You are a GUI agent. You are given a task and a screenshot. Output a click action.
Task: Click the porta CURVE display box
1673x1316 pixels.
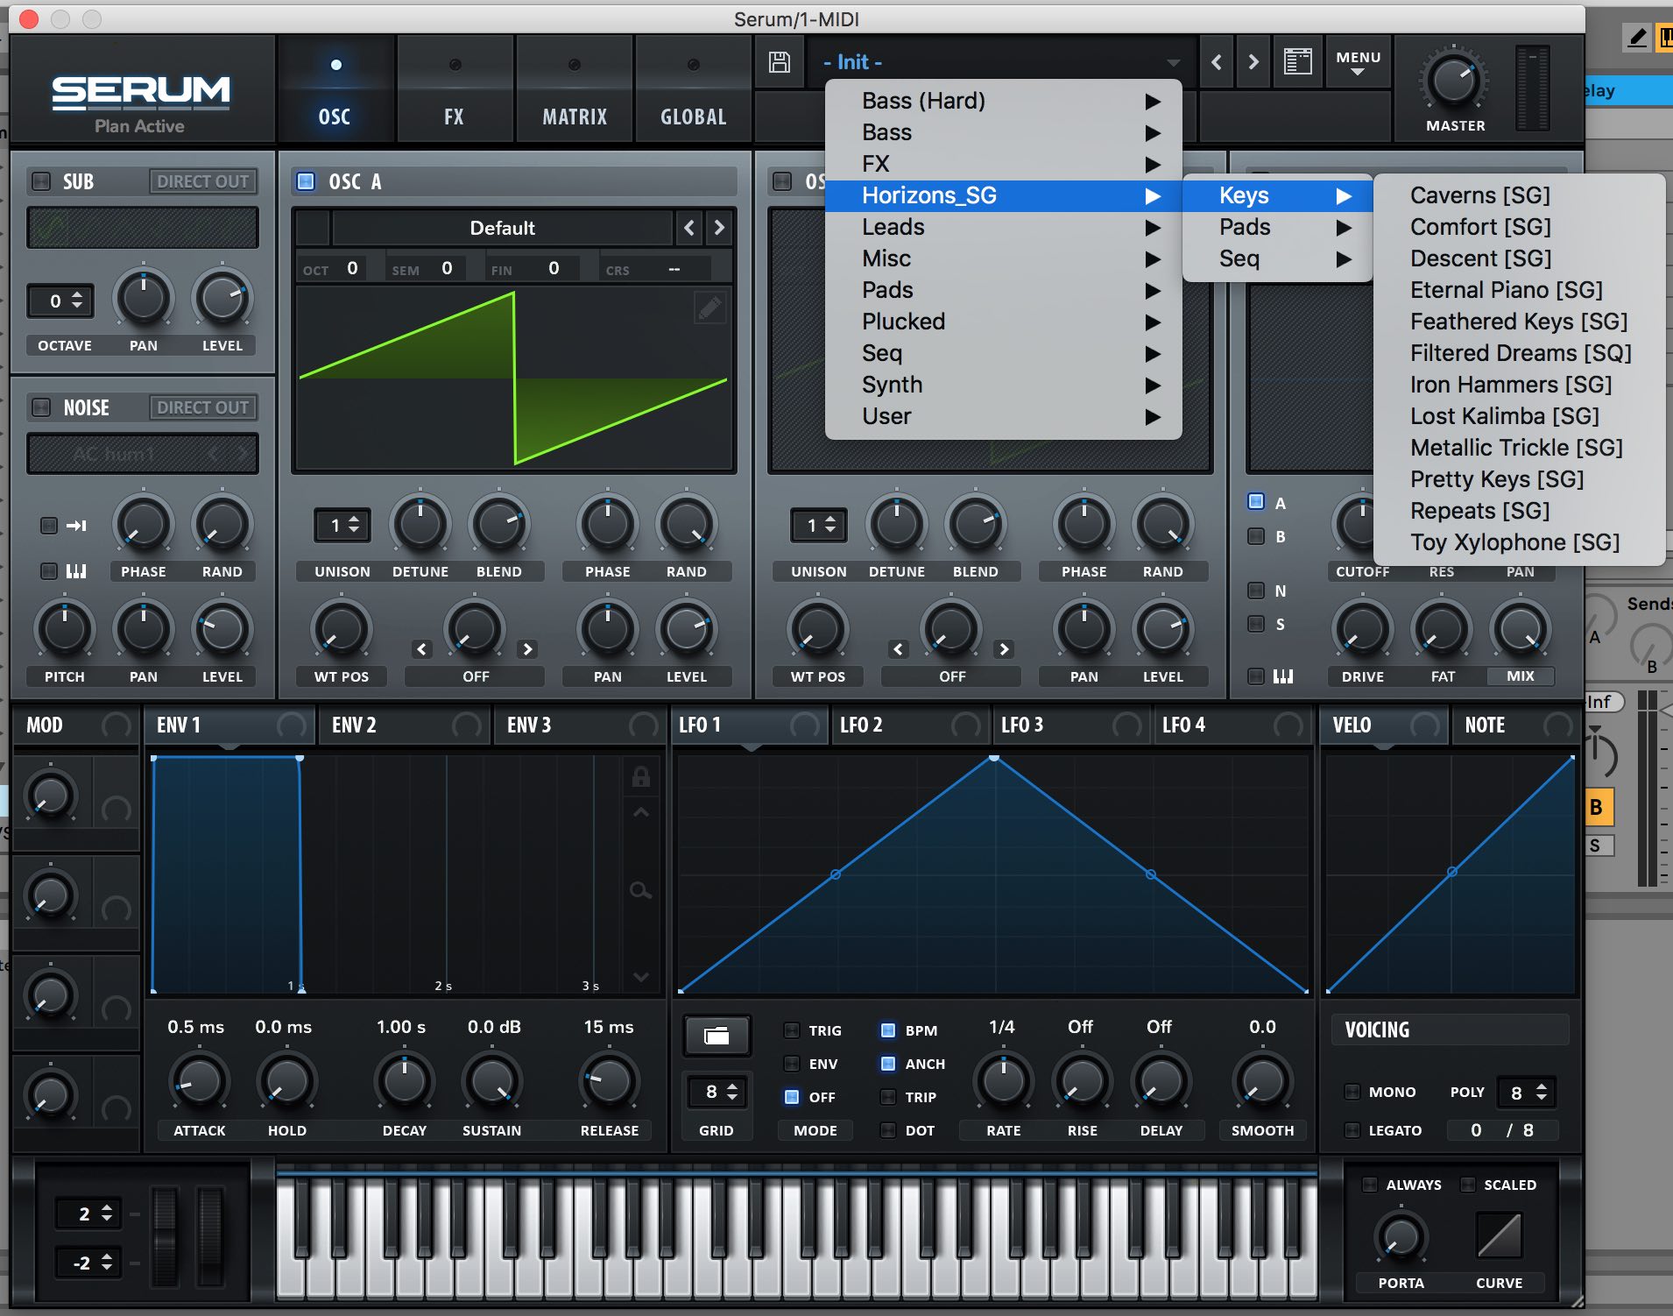tap(1499, 1235)
